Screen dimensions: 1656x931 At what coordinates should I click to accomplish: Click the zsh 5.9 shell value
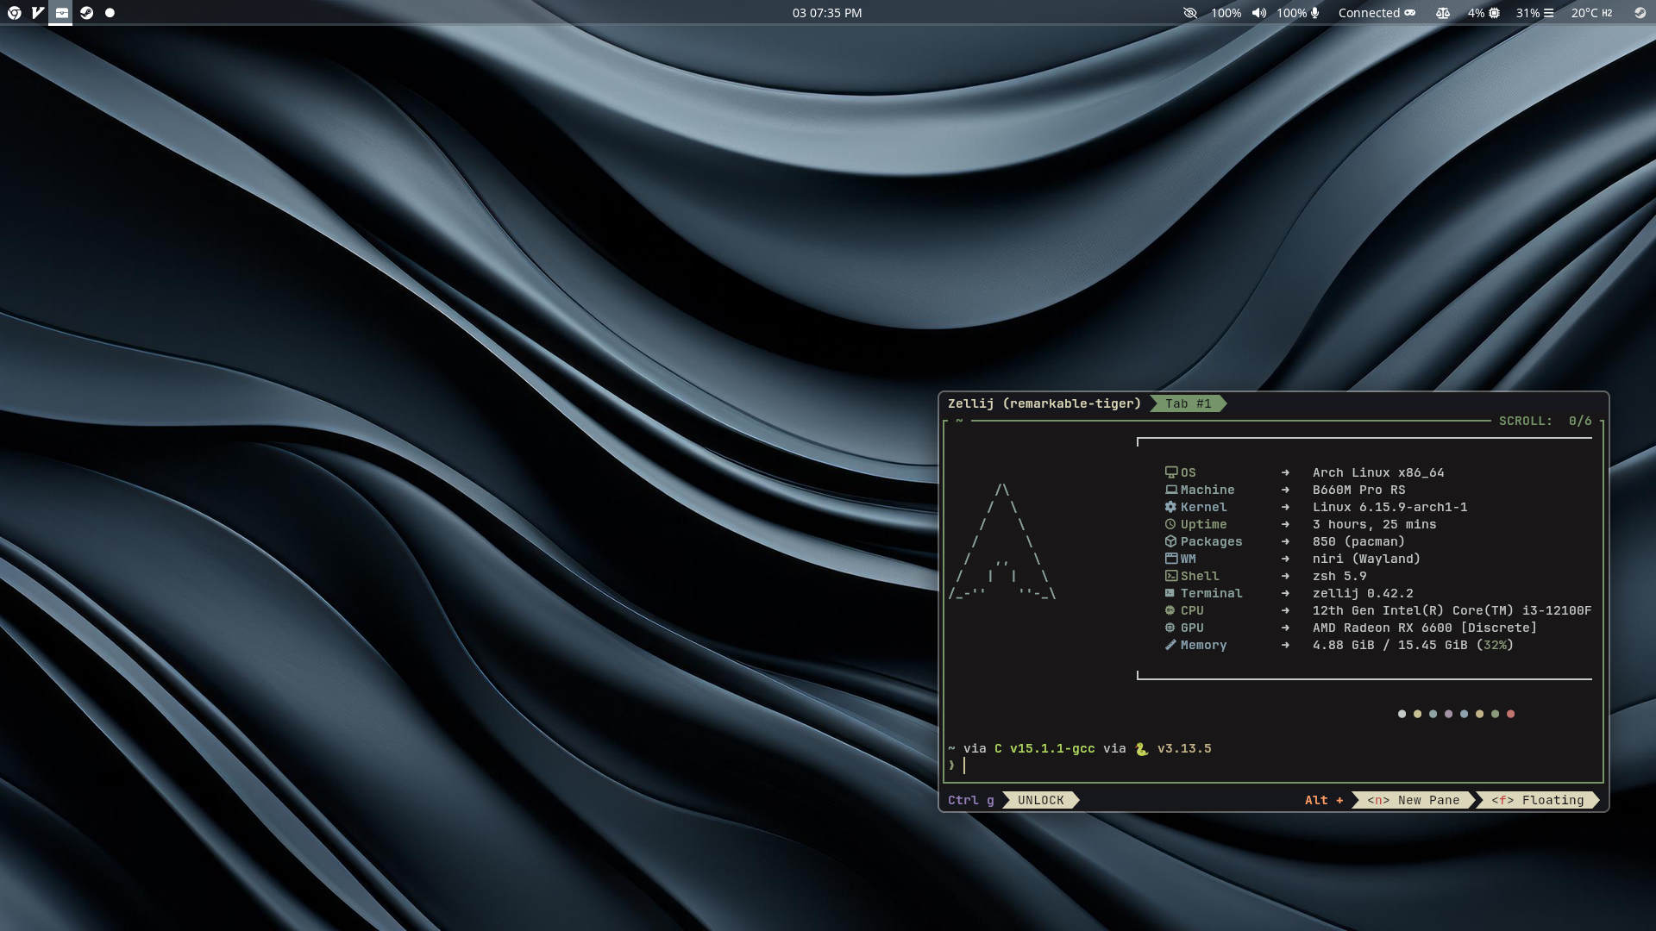[1339, 576]
